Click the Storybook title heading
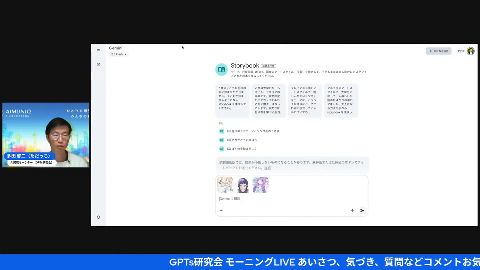This screenshot has width=480, height=270. [x=245, y=65]
